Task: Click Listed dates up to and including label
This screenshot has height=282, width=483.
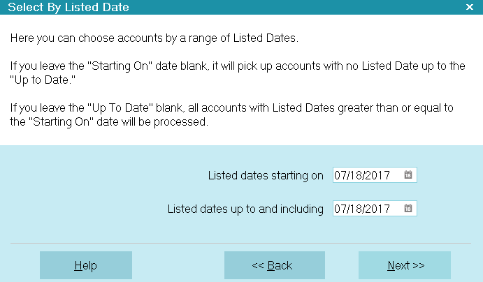Action: 245,209
